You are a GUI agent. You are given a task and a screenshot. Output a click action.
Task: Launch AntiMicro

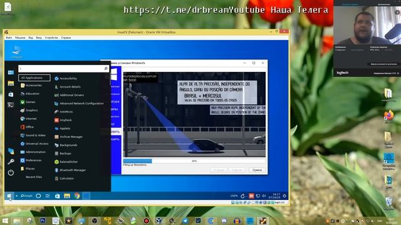click(63, 112)
